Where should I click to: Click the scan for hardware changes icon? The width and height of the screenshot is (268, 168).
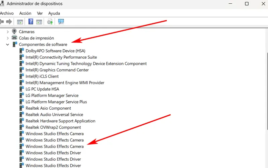[x=61, y=22]
